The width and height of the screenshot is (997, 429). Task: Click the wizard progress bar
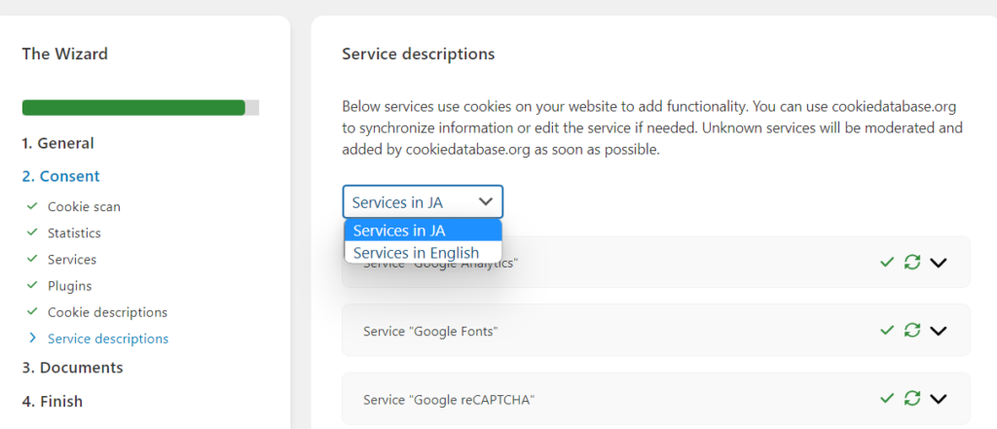(x=140, y=108)
